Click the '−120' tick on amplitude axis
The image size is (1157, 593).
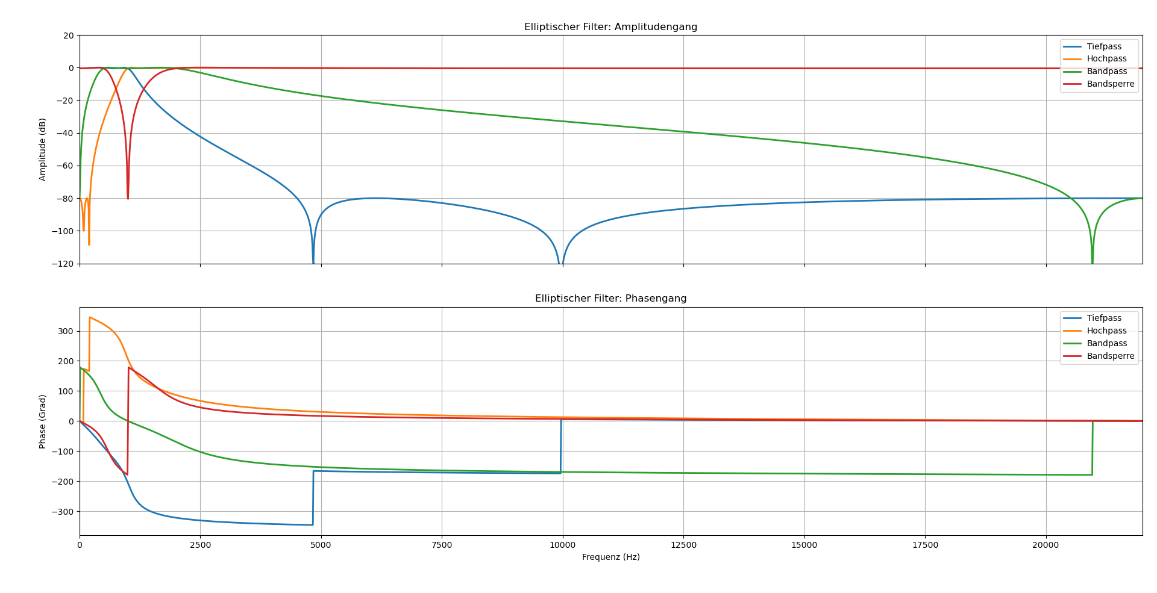(63, 264)
